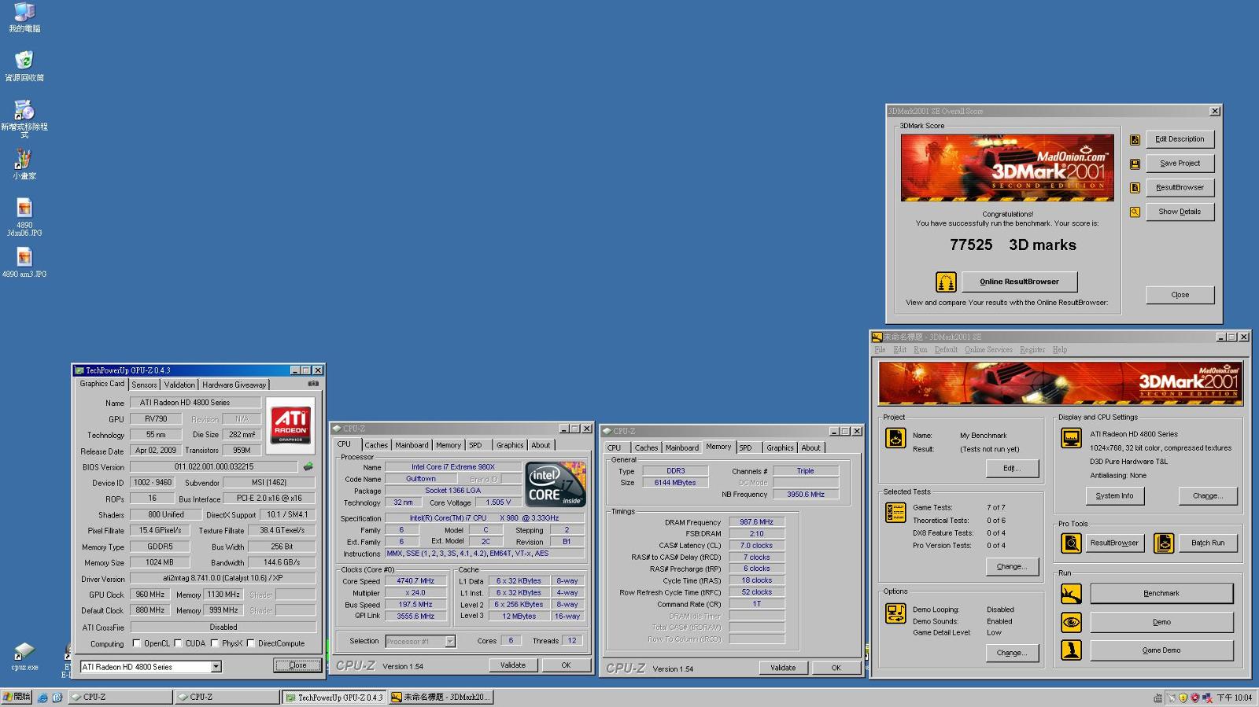Open the Caches tab in the CPU-Z CPU window
This screenshot has height=707, width=1259.
376,445
